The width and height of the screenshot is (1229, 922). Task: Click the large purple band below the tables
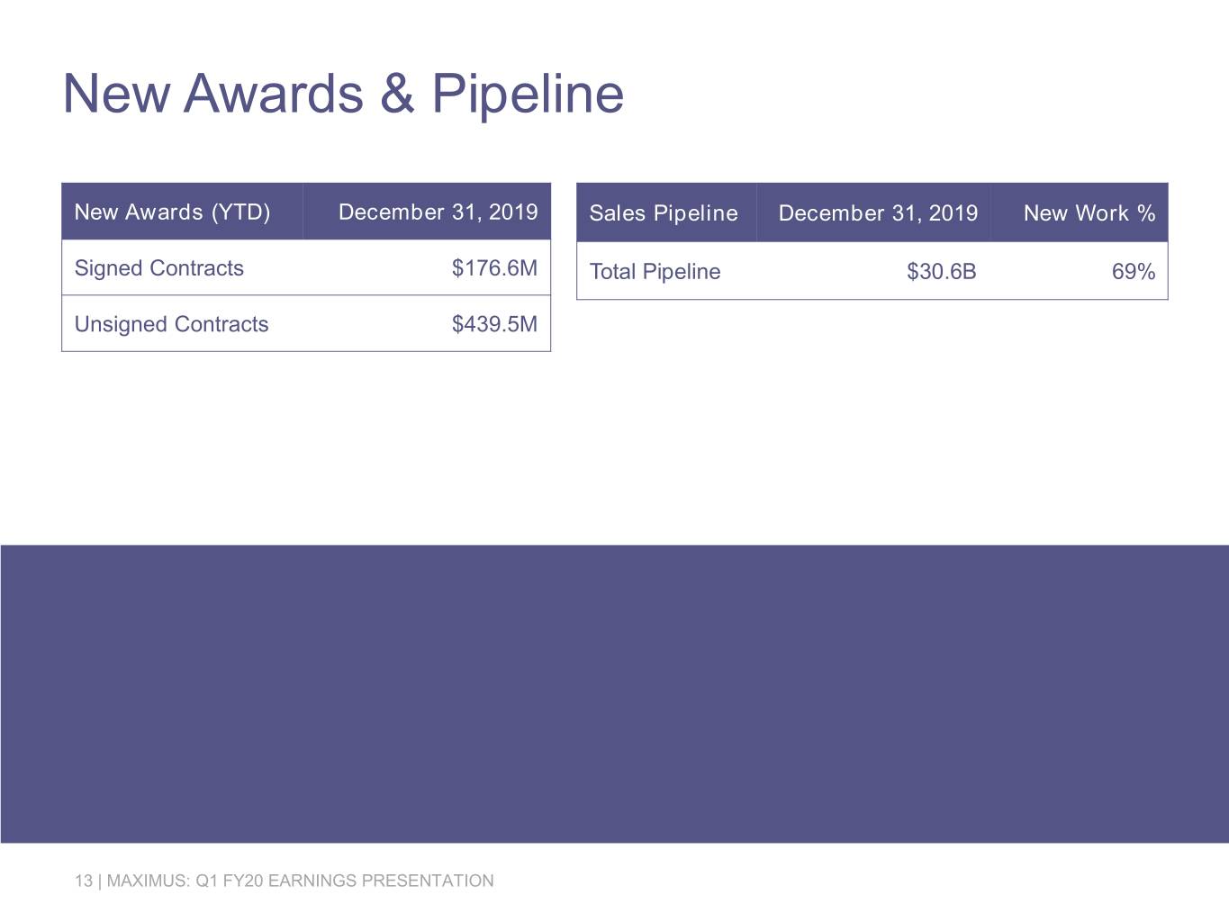click(614, 693)
